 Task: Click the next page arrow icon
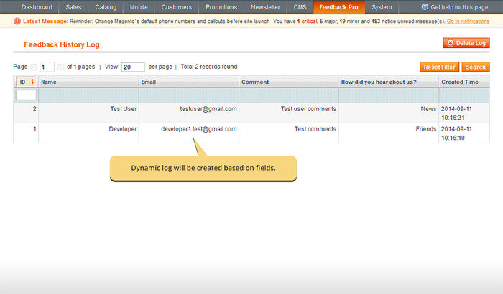pos(60,67)
